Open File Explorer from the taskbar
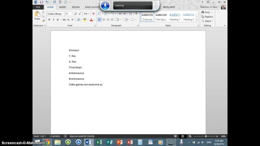Image resolution: width=260 pixels, height=146 pixels. [x=58, y=142]
